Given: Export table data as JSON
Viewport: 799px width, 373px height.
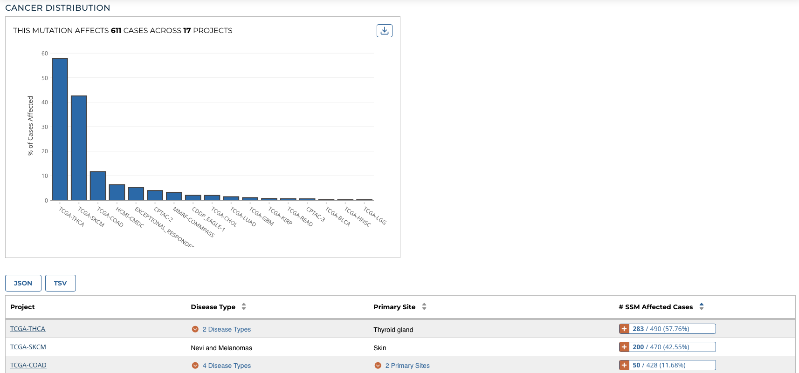Looking at the screenshot, I should click(x=23, y=283).
